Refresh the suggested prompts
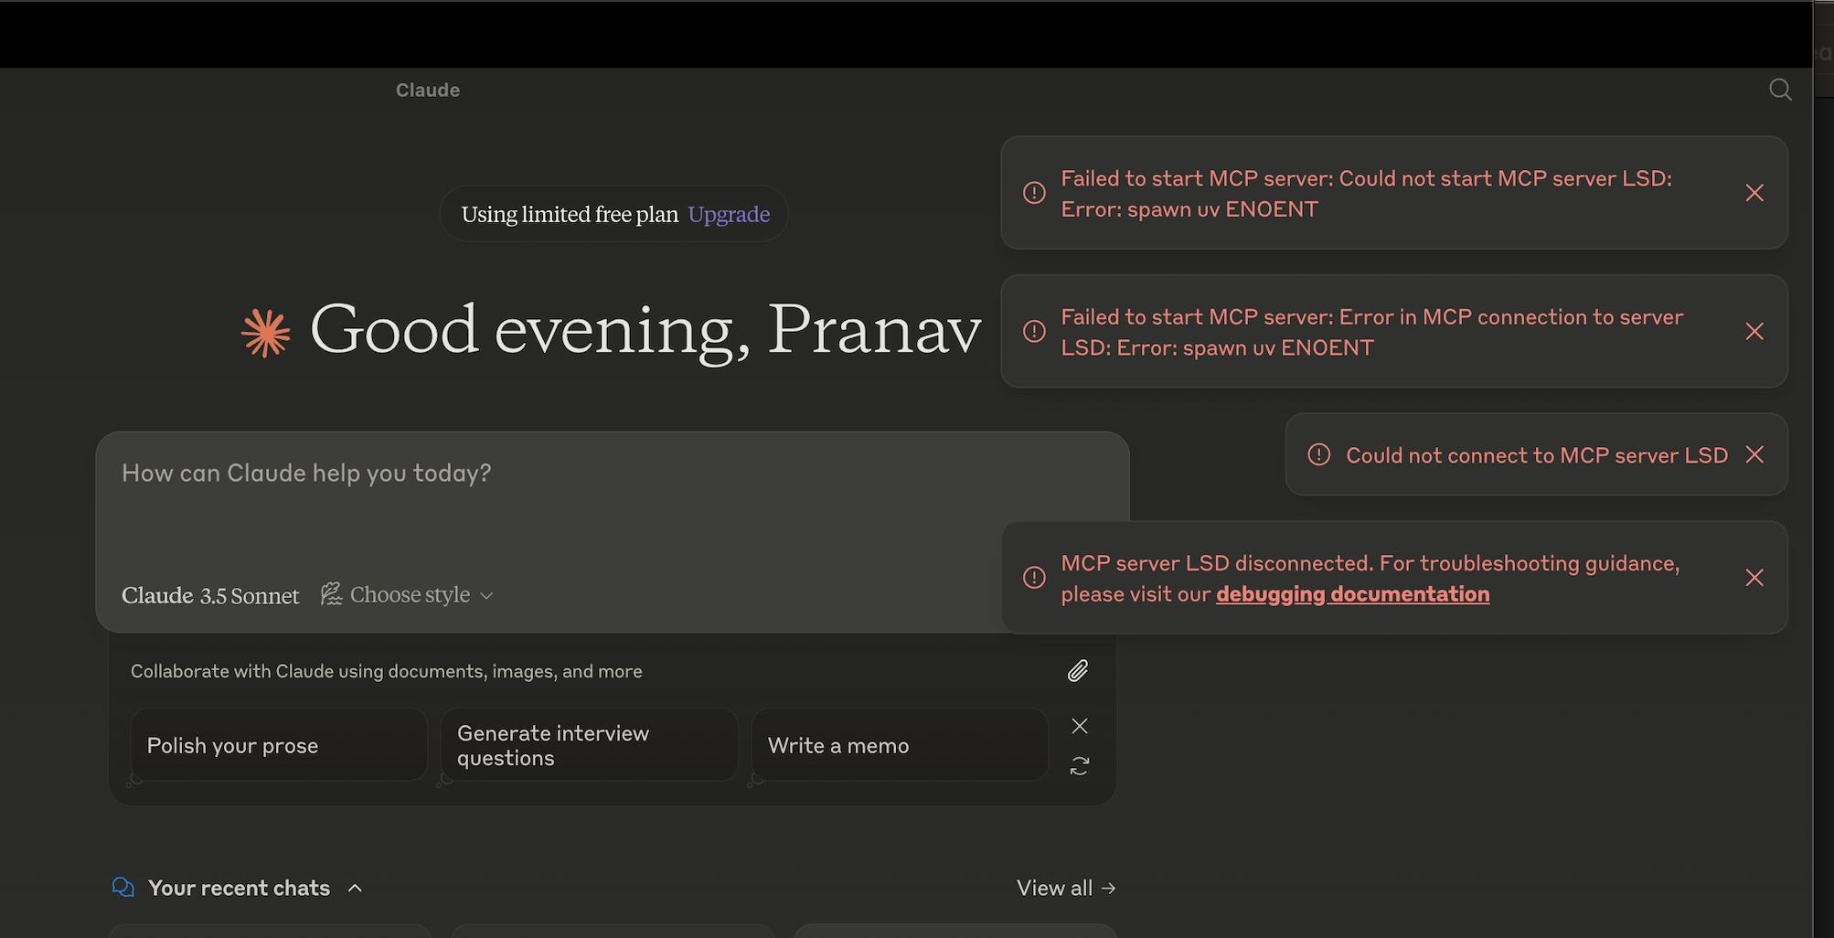 click(x=1080, y=765)
